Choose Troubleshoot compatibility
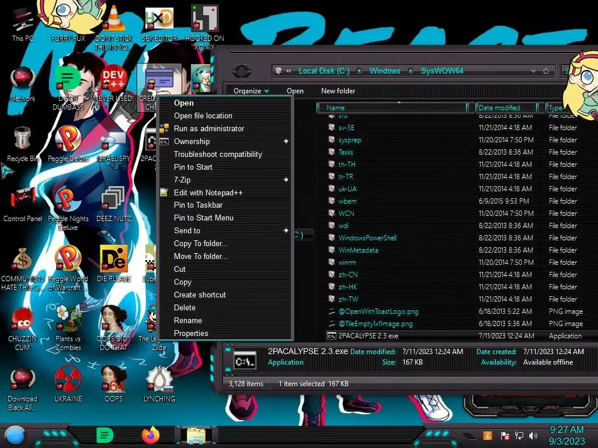The height and width of the screenshot is (448, 598). (x=226, y=154)
